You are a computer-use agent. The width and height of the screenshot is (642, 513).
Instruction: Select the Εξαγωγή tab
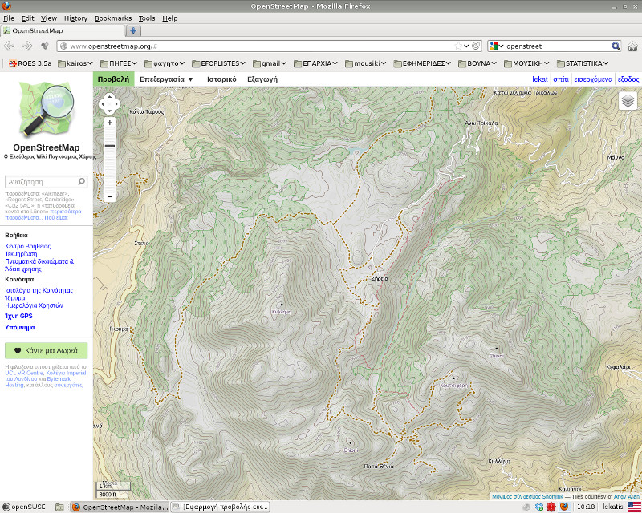262,79
